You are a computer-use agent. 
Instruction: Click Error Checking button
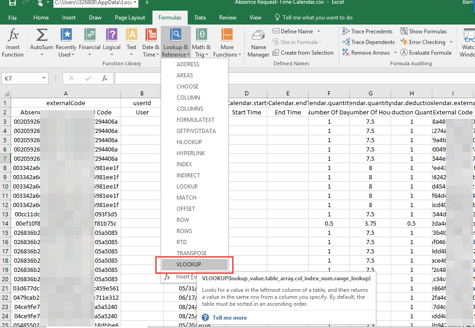tap(423, 42)
